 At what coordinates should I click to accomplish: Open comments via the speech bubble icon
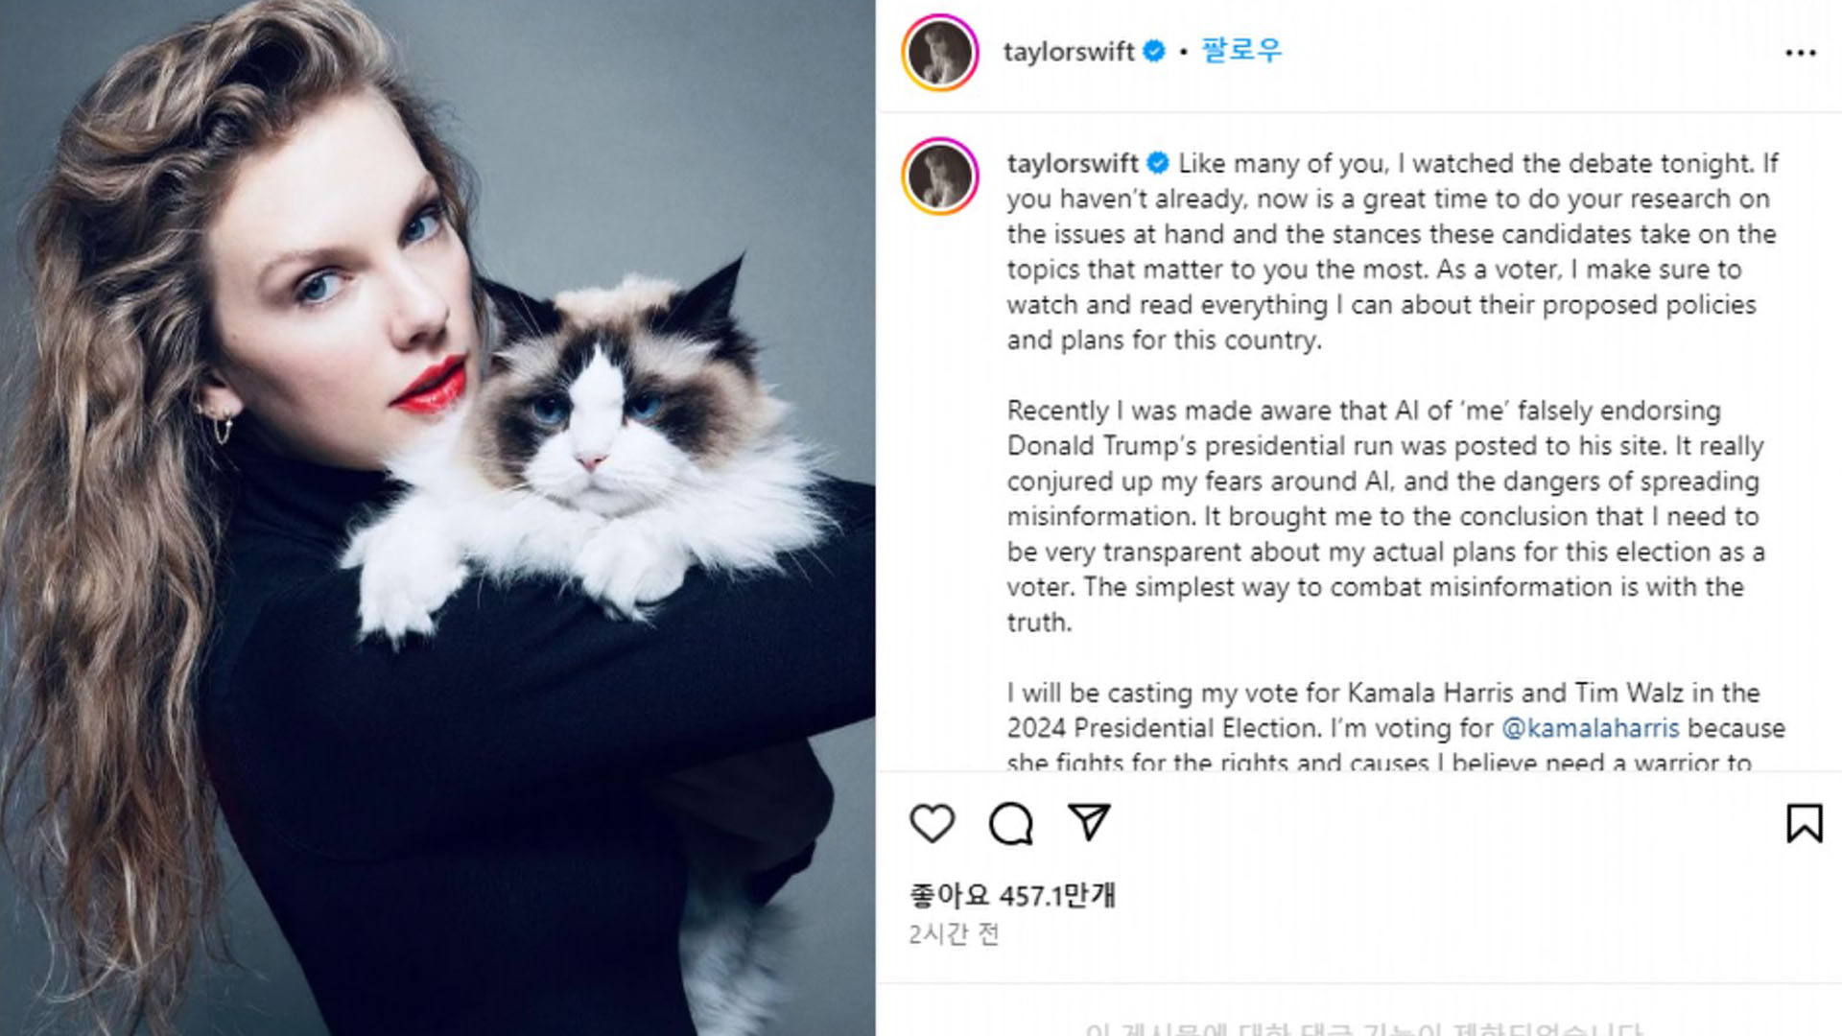click(x=1010, y=823)
